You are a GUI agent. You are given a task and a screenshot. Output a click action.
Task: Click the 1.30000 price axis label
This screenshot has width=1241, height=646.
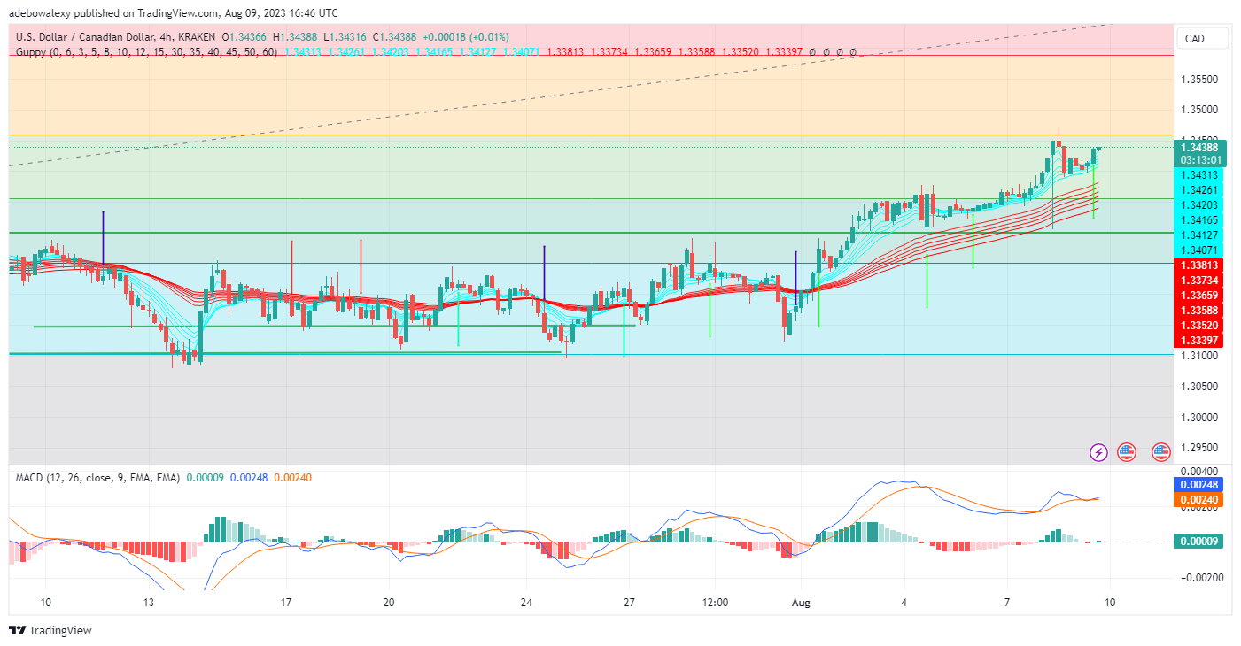(x=1199, y=417)
